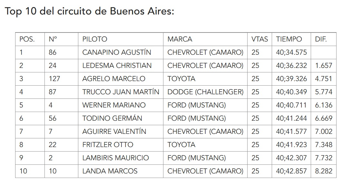Click time value 40;34.575

291,52
